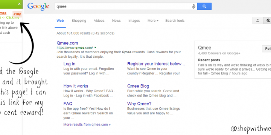This screenshot has width=271, height=135.
Task: Open the Log in sitelink
Action: pyautogui.click(x=69, y=64)
